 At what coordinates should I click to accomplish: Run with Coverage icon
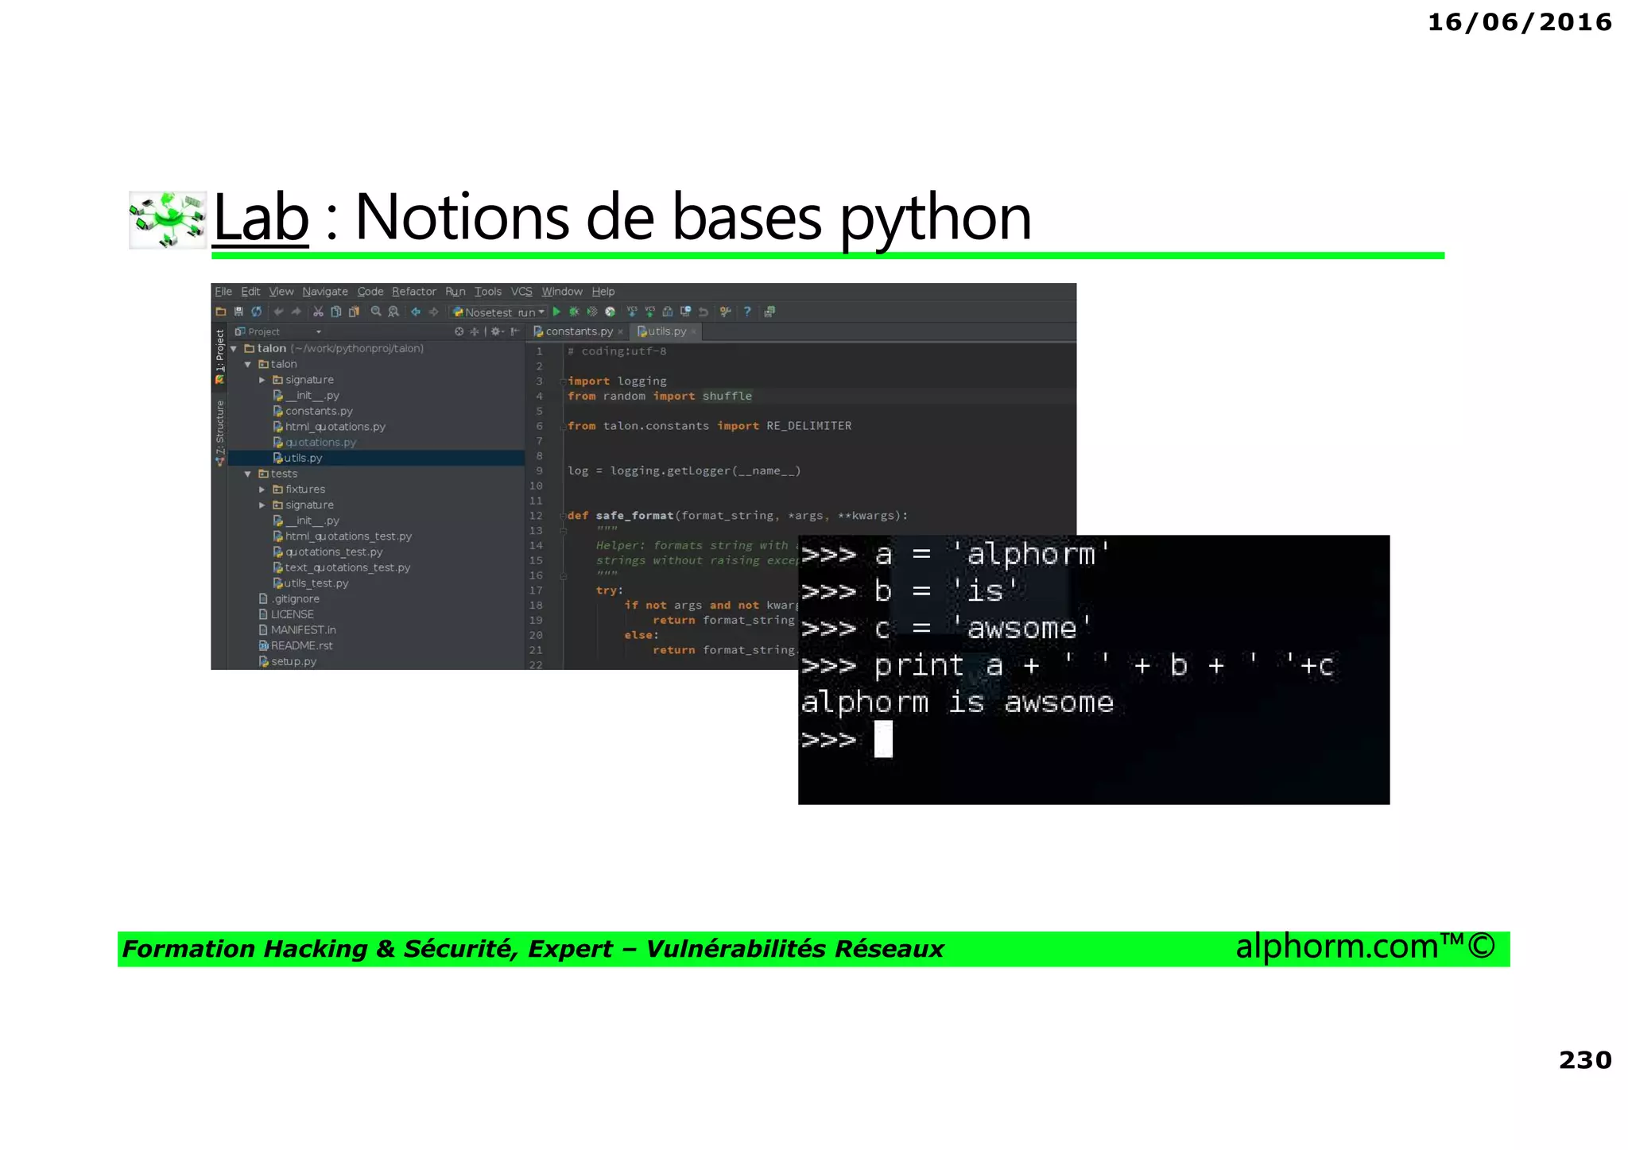point(592,312)
